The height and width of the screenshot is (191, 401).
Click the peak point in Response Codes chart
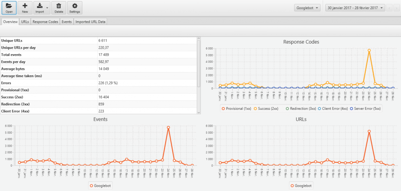click(x=369, y=51)
